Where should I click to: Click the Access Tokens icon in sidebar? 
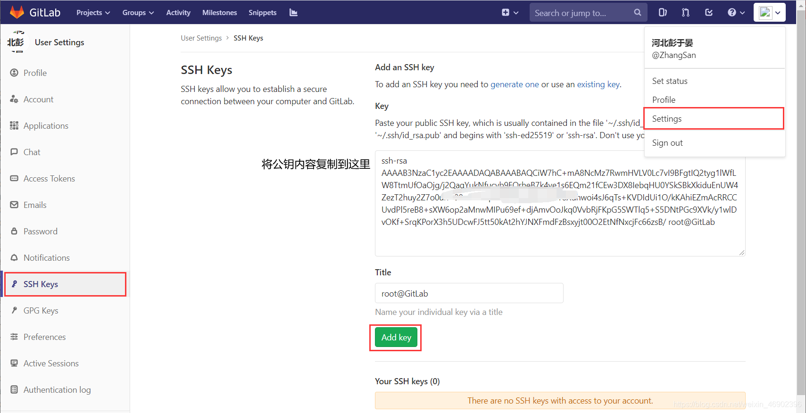tap(14, 178)
